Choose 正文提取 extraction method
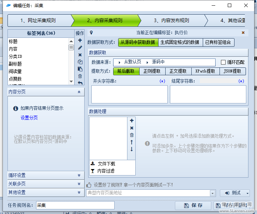The height and width of the screenshot is (214, 257). [x=178, y=71]
